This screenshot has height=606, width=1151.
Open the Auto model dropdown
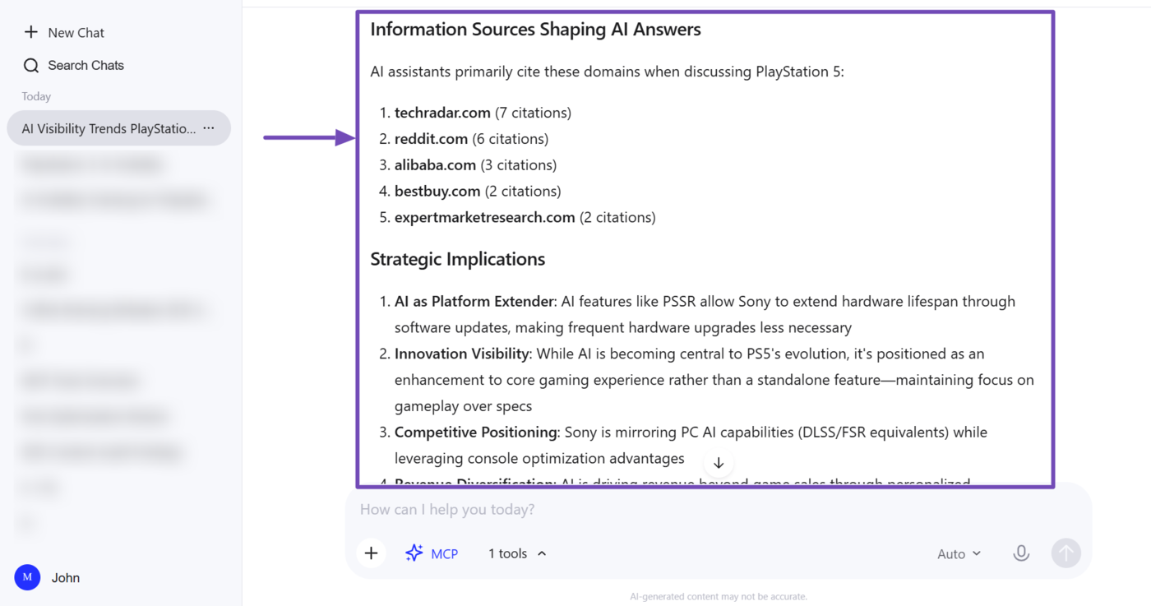[x=959, y=553]
